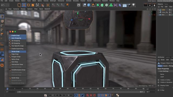Select Cube_Big in Objects panel
The height and width of the screenshot is (97, 173).
pos(165,12)
